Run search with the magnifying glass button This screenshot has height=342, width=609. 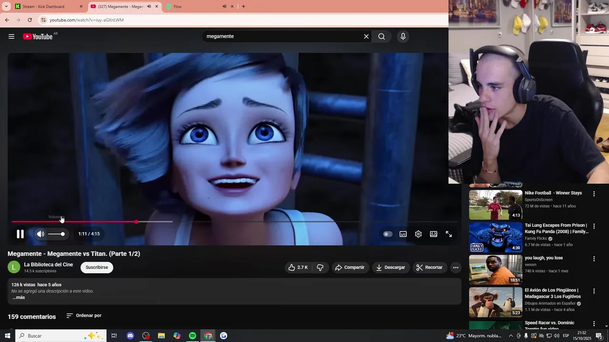[382, 37]
